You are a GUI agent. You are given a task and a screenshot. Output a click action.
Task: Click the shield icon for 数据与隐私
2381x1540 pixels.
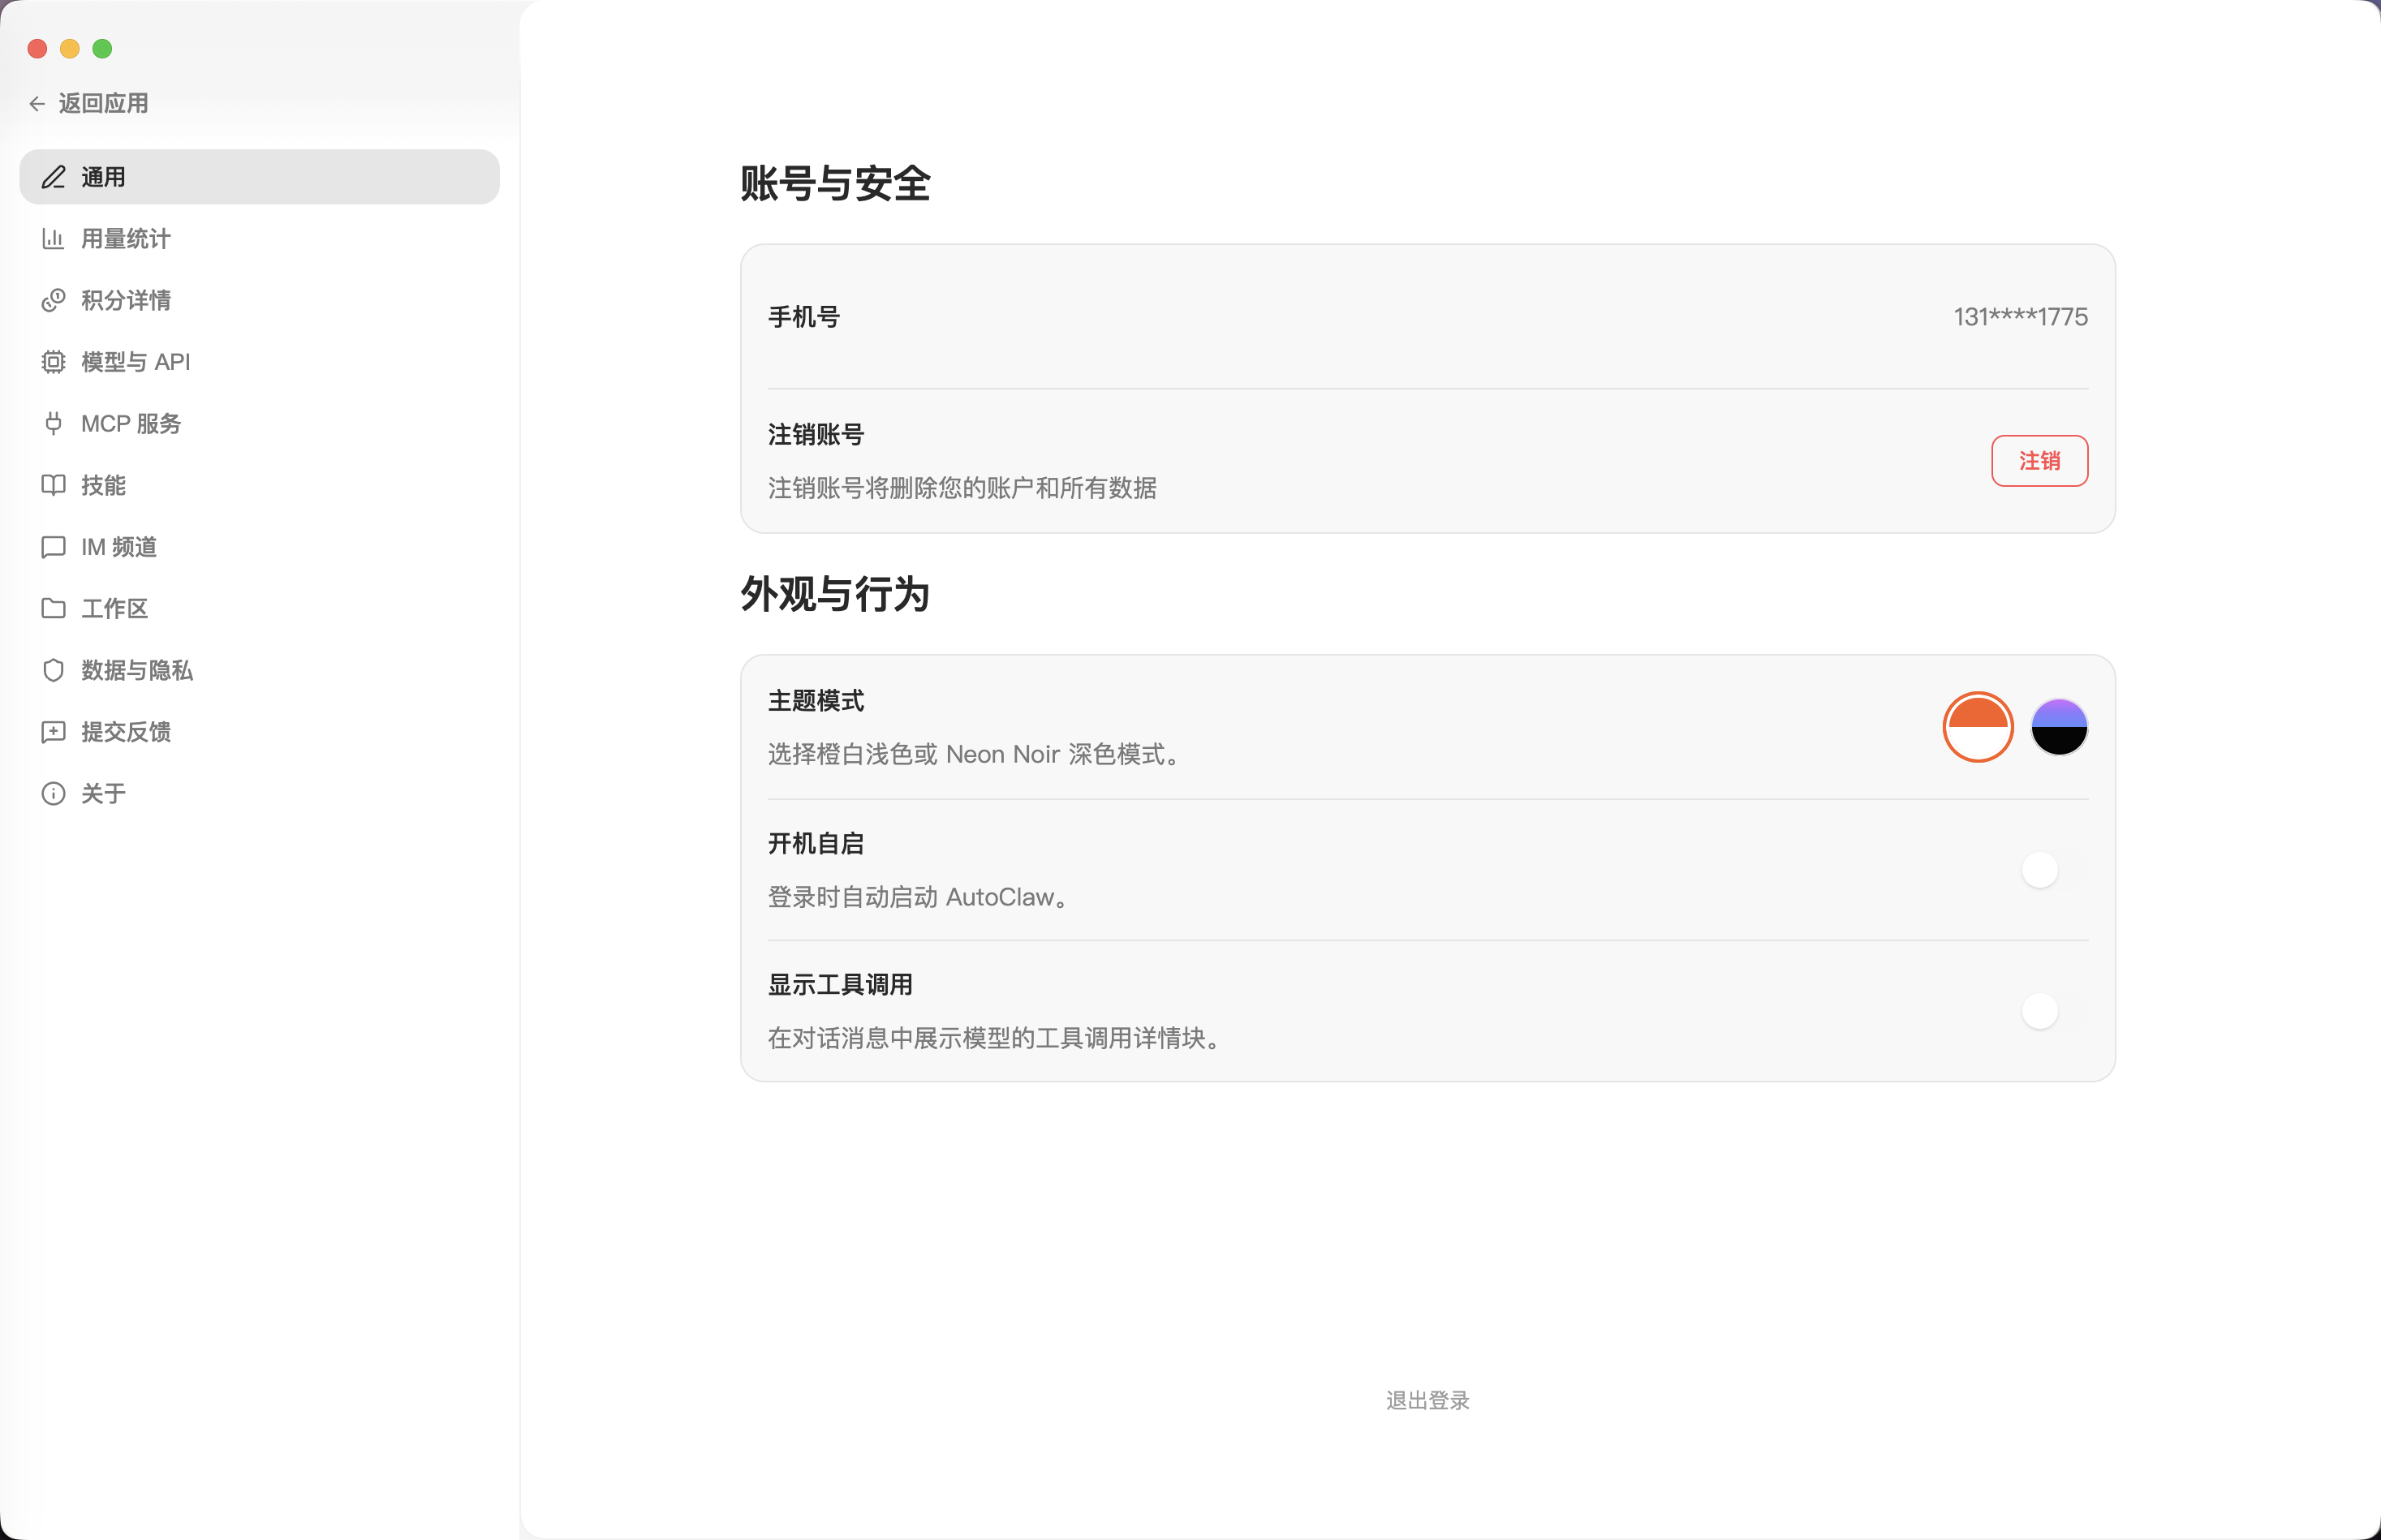tap(53, 670)
